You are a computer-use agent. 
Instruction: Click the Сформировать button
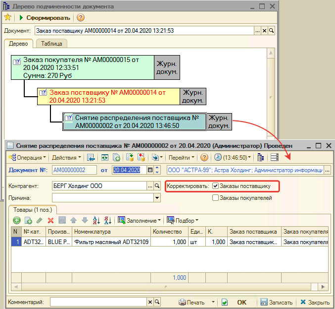[x=45, y=17]
